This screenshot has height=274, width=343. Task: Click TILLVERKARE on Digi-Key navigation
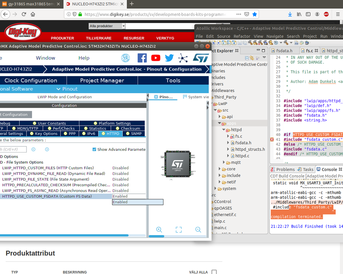[x=99, y=38]
